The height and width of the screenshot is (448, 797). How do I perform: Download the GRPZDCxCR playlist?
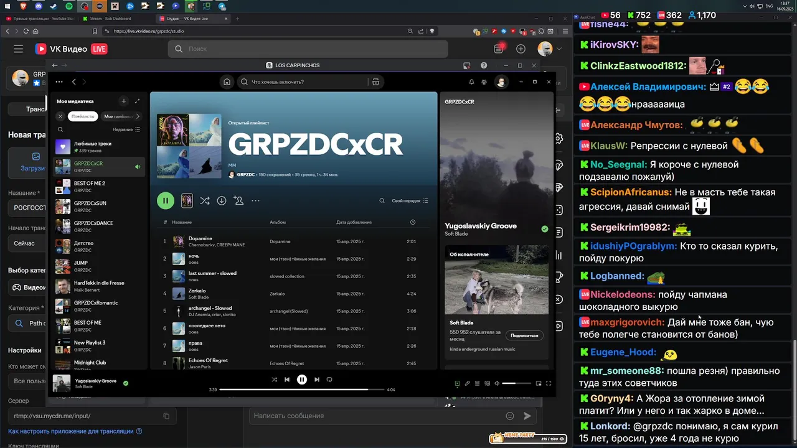pos(222,200)
